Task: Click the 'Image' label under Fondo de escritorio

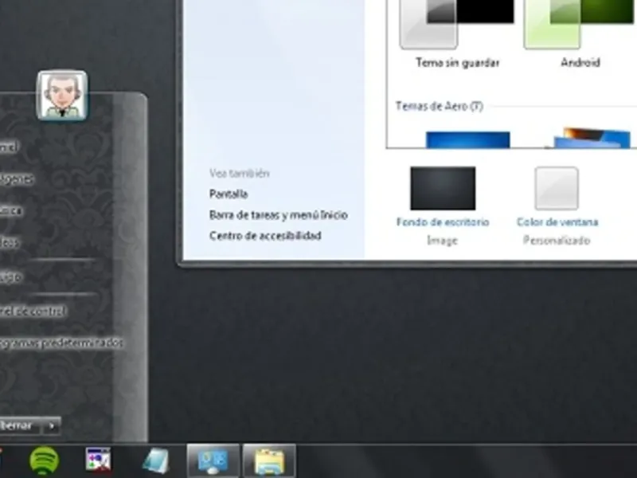Action: [443, 241]
